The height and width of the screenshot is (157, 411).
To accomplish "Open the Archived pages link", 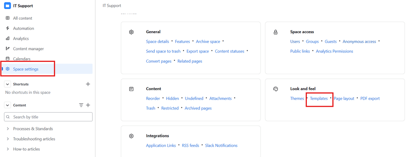I will click(198, 108).
